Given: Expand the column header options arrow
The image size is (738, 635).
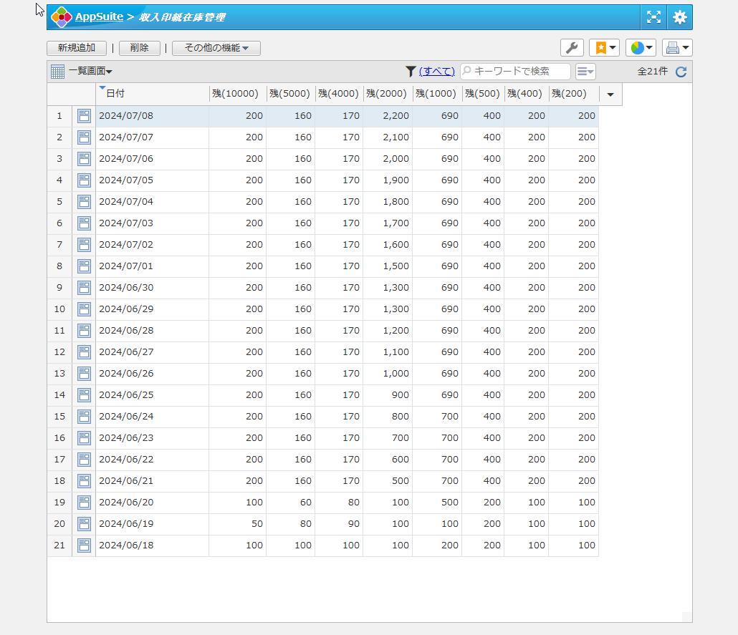Looking at the screenshot, I should coord(610,94).
